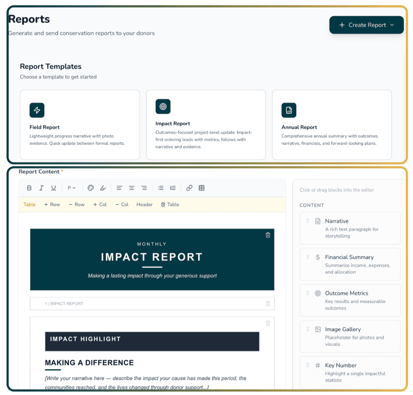
Task: Insert a bulleted list
Action: (x=160, y=188)
